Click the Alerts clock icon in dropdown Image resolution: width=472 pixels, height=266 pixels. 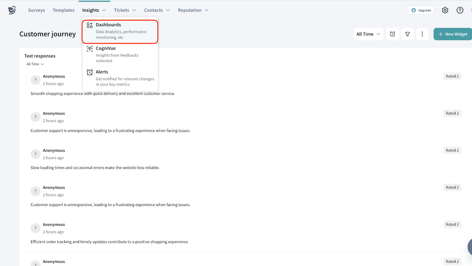pyautogui.click(x=90, y=72)
